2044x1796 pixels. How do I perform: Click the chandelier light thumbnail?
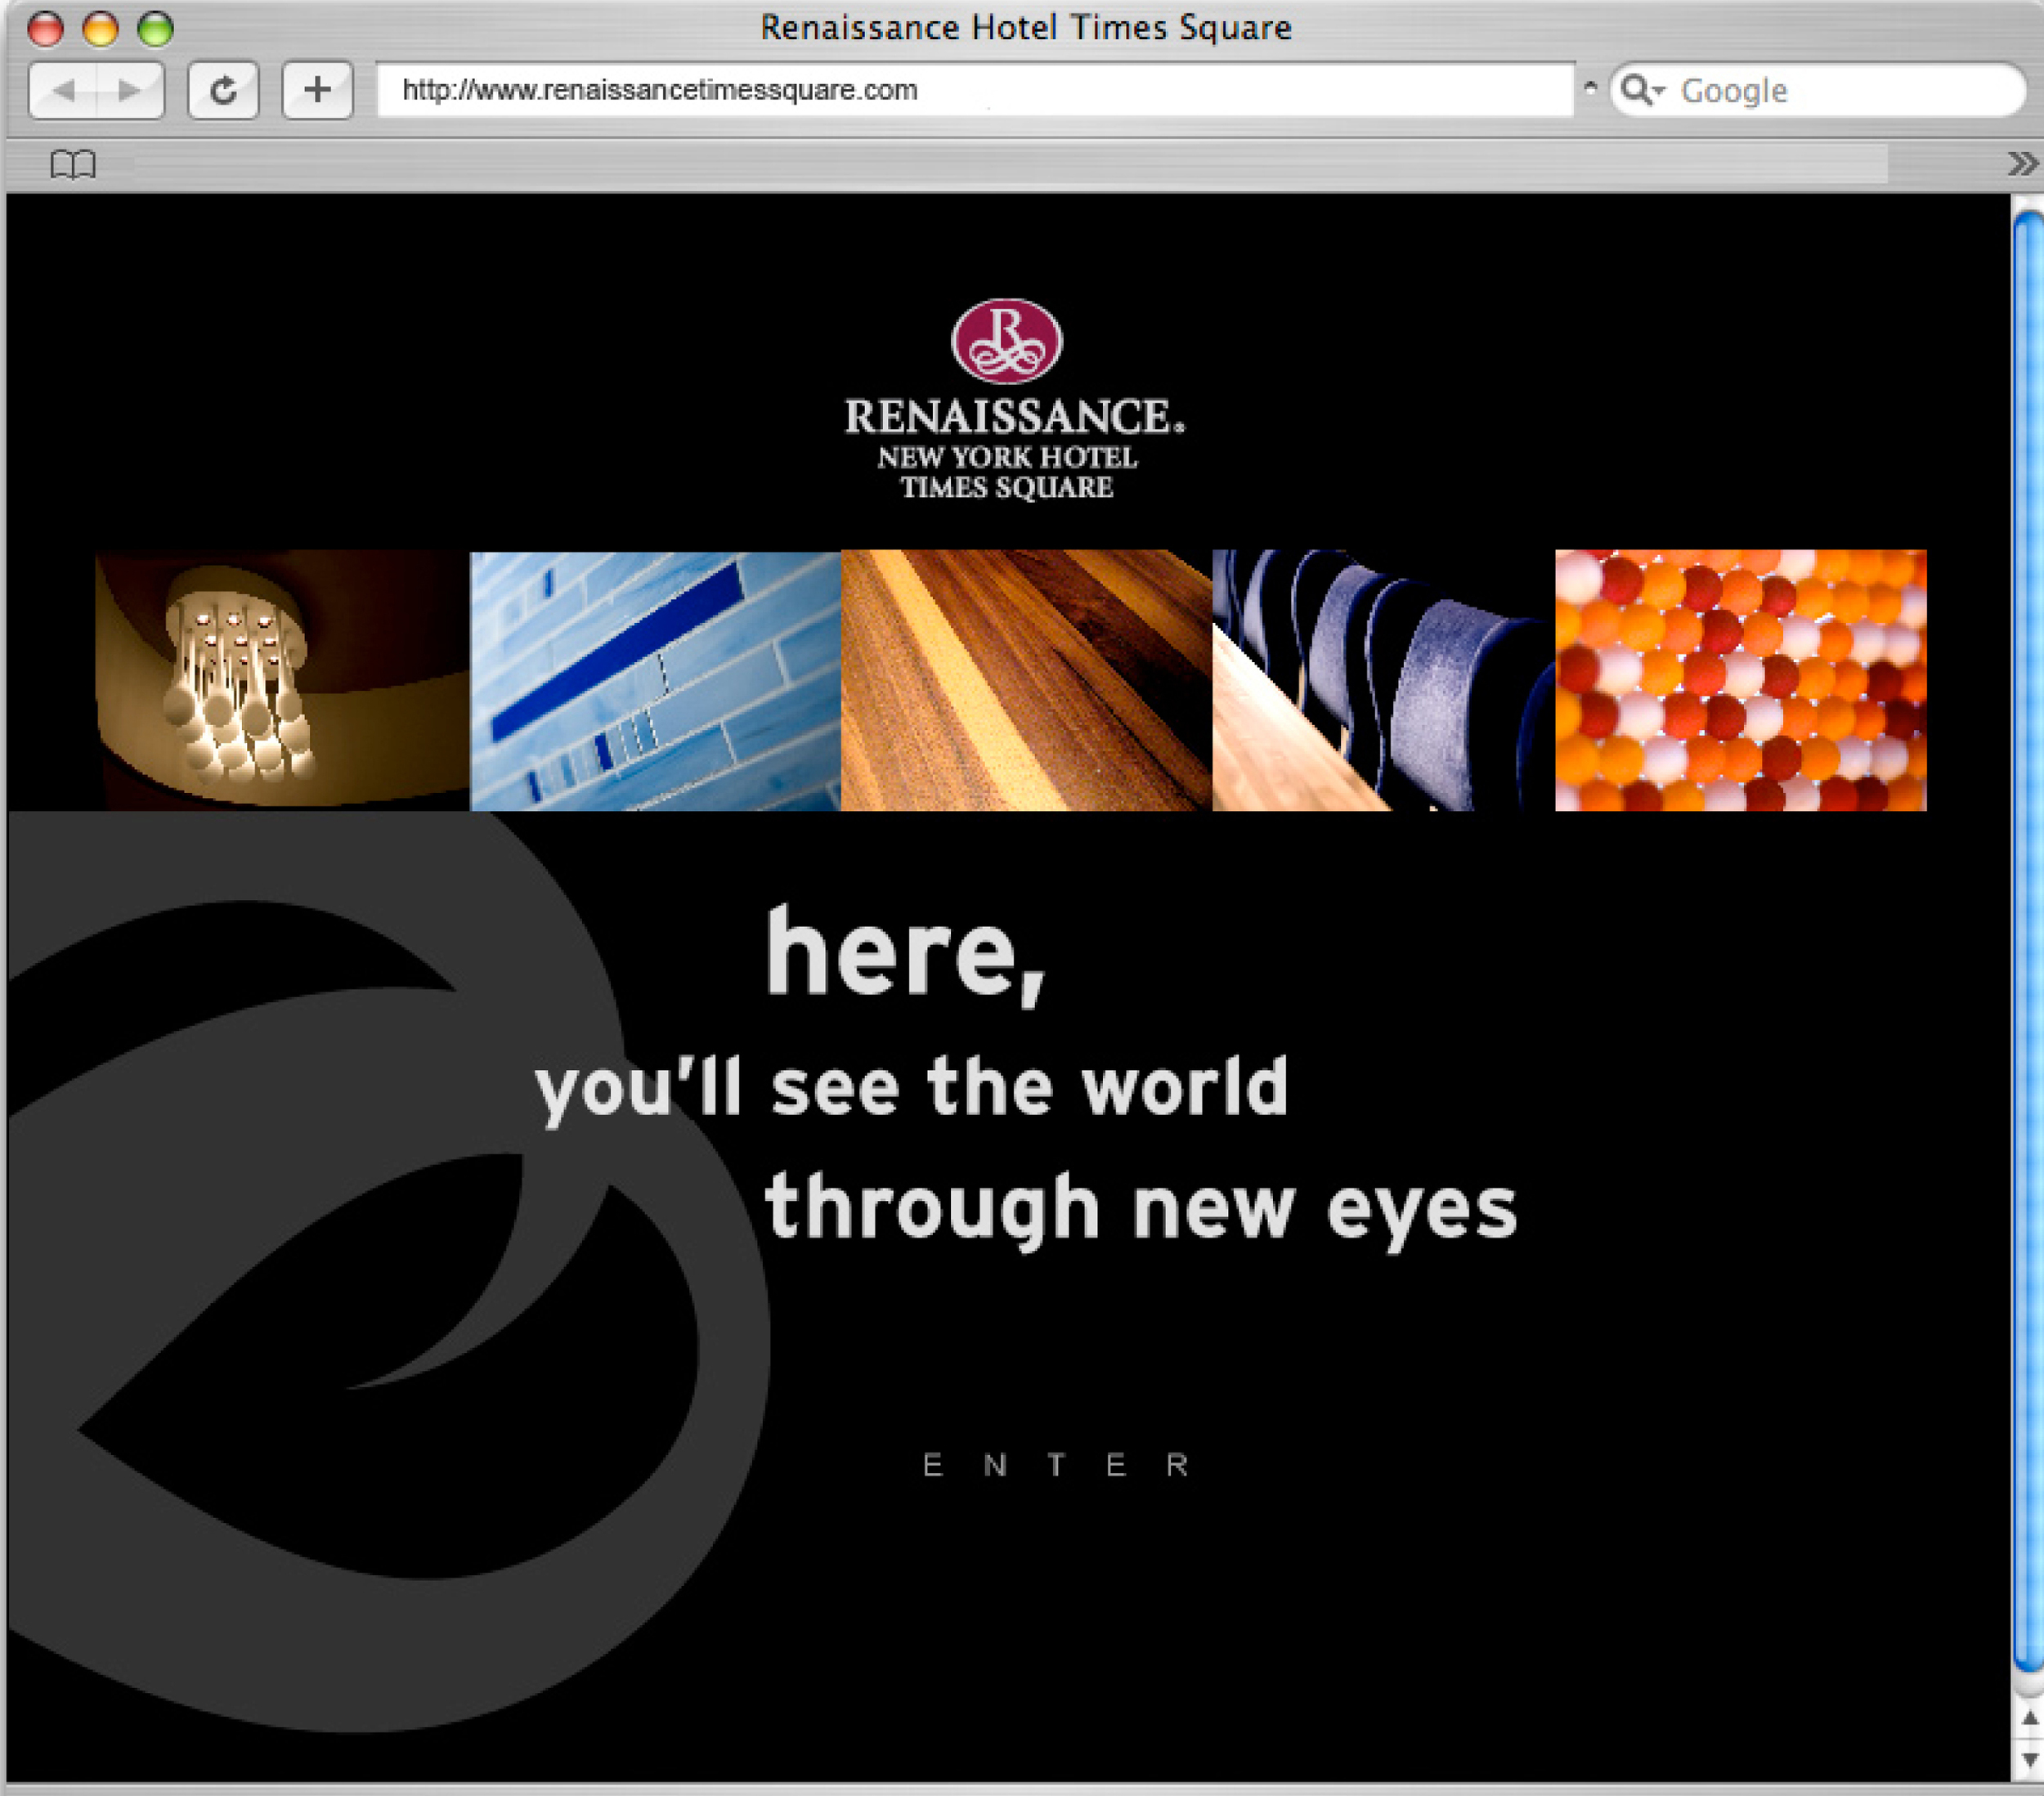[282, 680]
